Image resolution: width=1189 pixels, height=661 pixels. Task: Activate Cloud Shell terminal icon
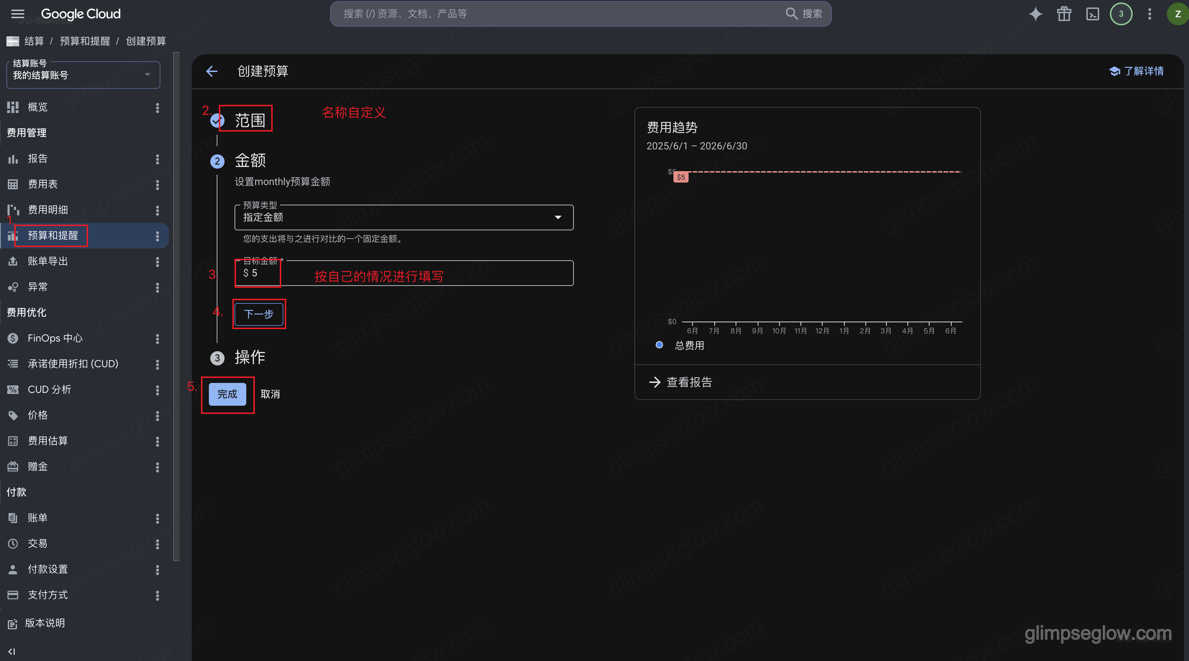click(1092, 14)
